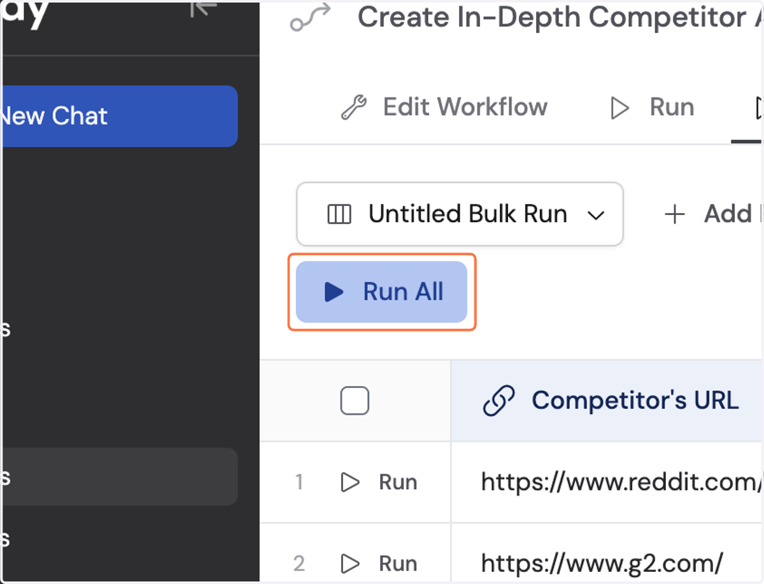Image resolution: width=764 pixels, height=584 pixels.
Task: Run row 1 with the reddit URL
Action: pos(379,482)
